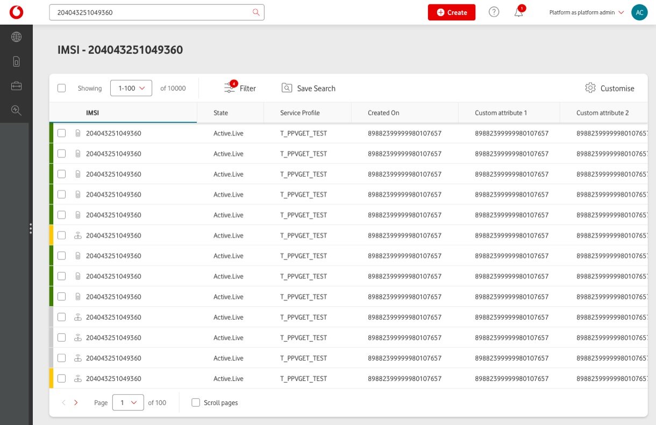Click the Filter sliders icon
The width and height of the screenshot is (656, 425).
pyautogui.click(x=230, y=88)
